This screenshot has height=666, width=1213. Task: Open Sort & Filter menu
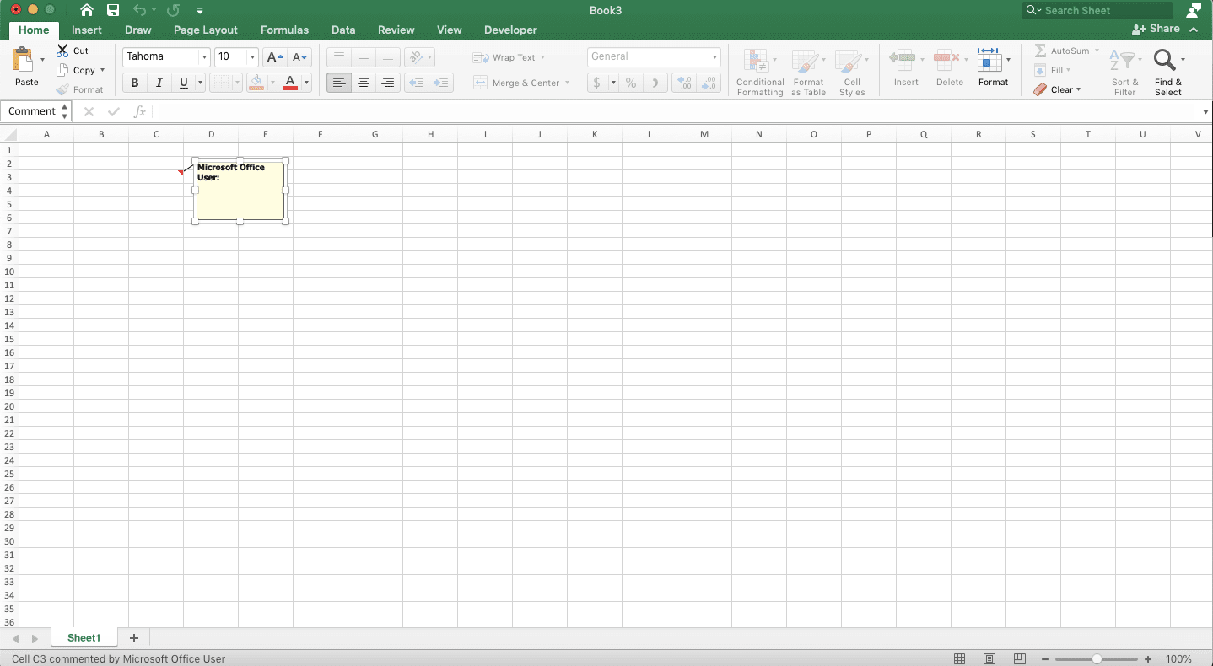click(x=1124, y=73)
